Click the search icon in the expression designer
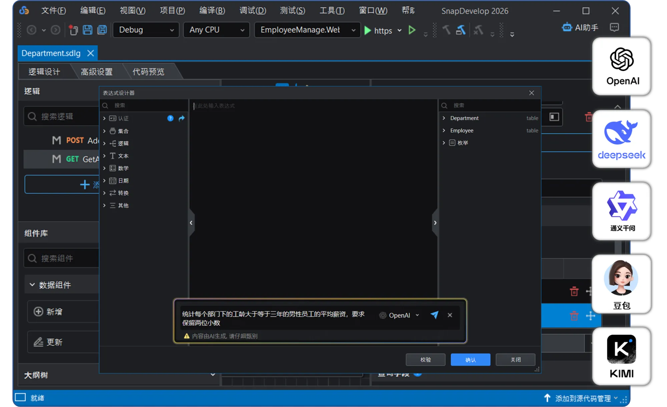667x407 pixels. tap(105, 105)
